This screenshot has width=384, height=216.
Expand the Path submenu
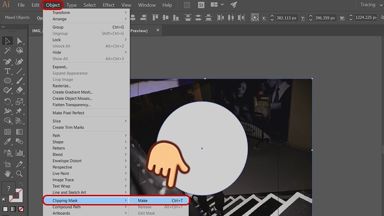(x=86, y=135)
